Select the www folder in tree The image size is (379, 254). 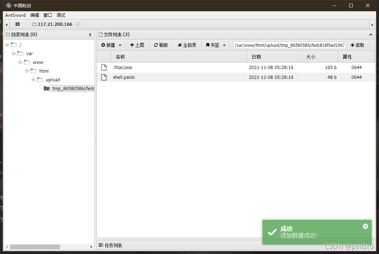[38, 62]
